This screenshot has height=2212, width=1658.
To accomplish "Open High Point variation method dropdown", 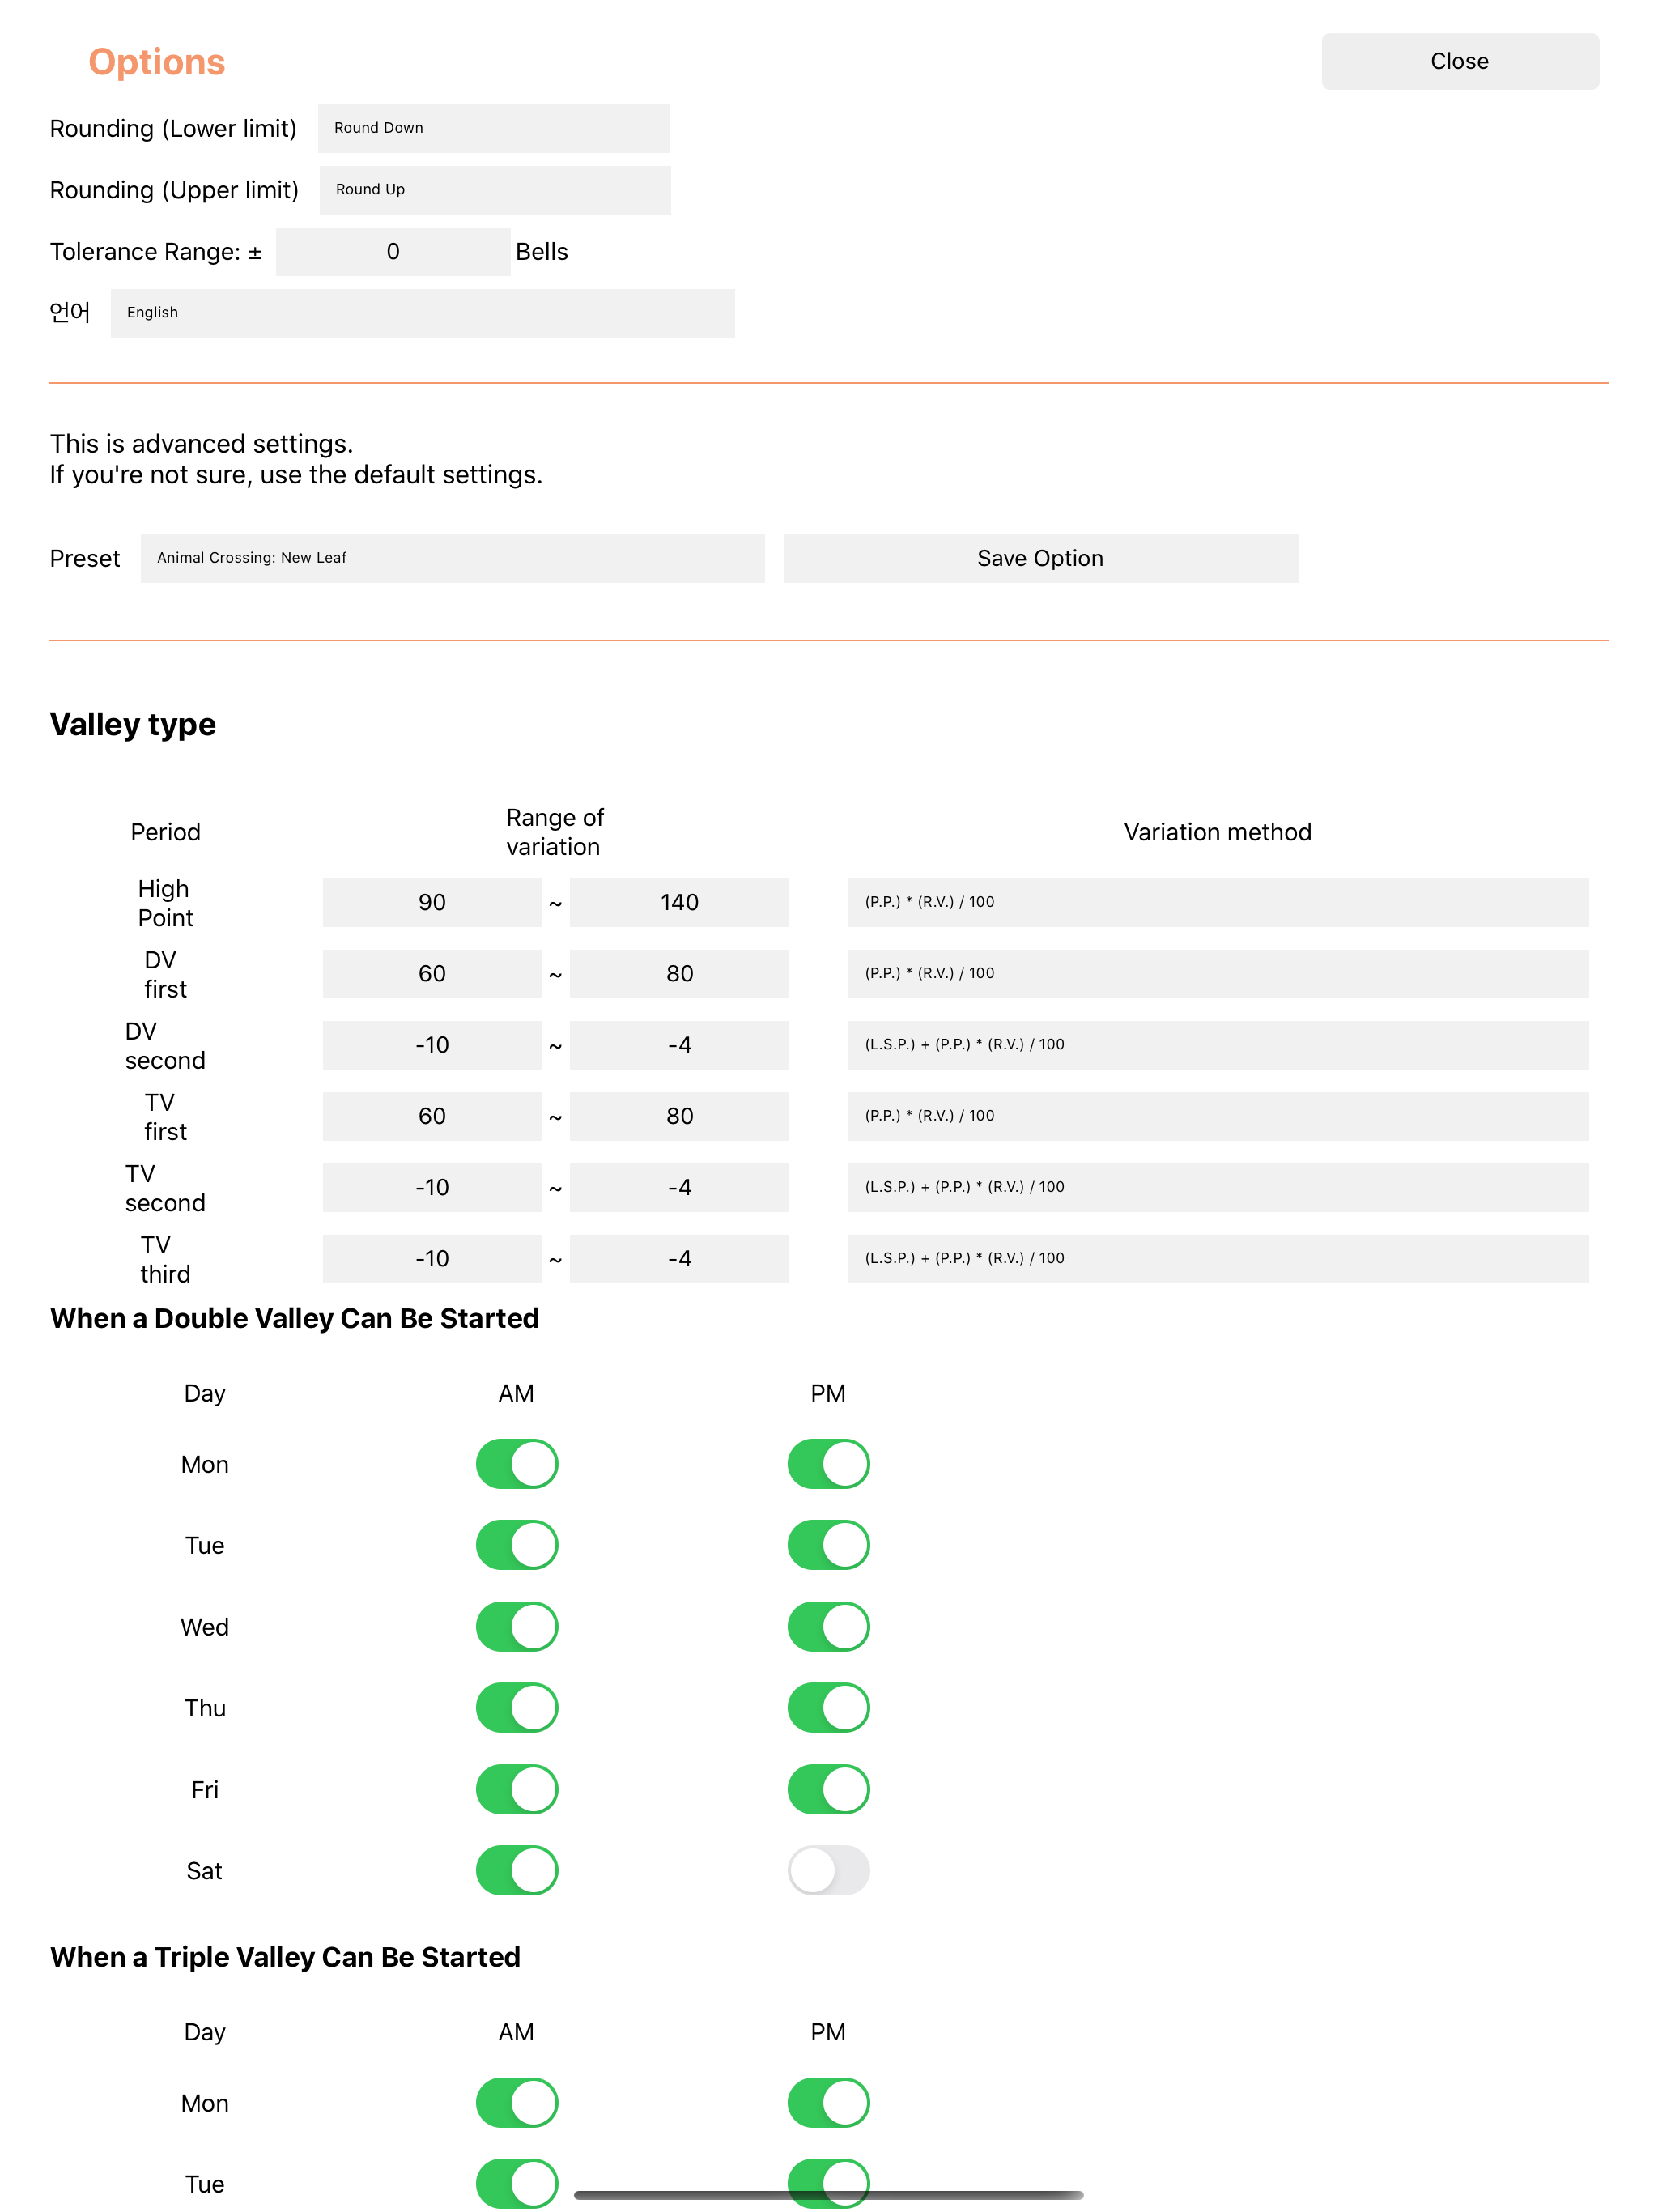I will pos(1218,902).
